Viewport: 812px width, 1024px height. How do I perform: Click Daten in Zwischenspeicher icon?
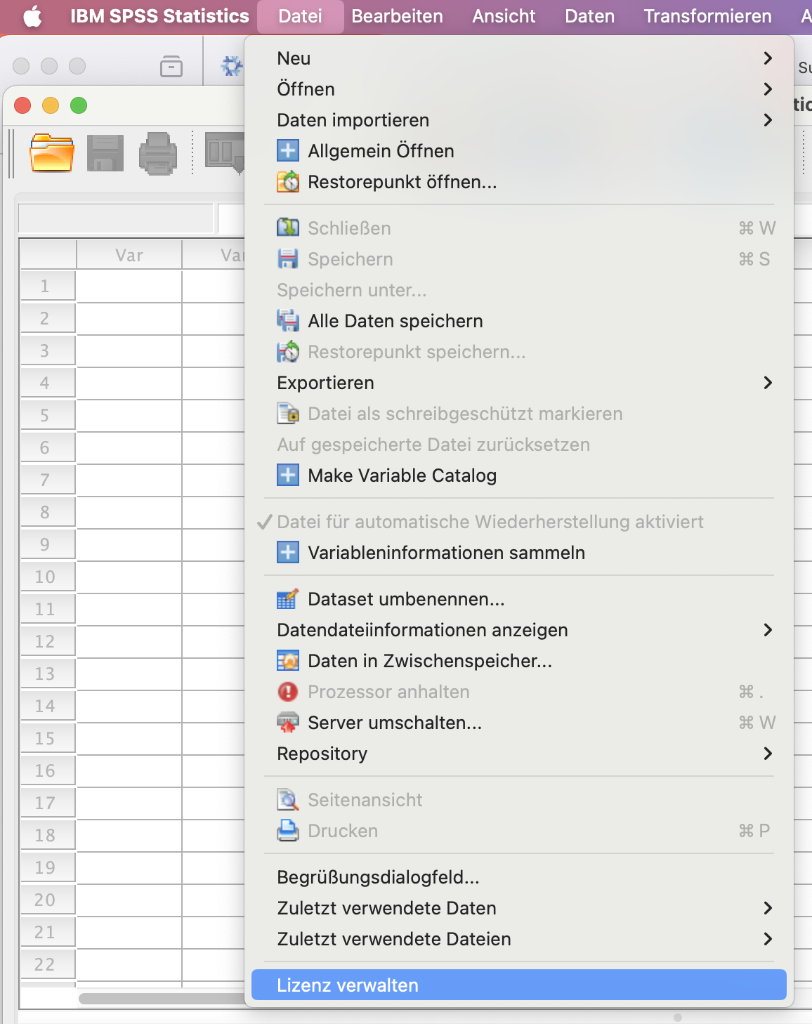pos(287,661)
